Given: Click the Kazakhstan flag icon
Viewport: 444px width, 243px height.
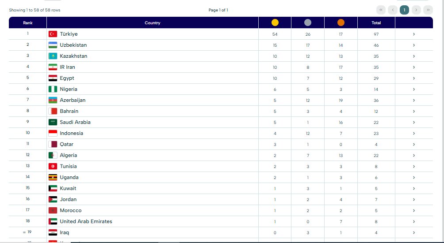Looking at the screenshot, I should pos(53,56).
